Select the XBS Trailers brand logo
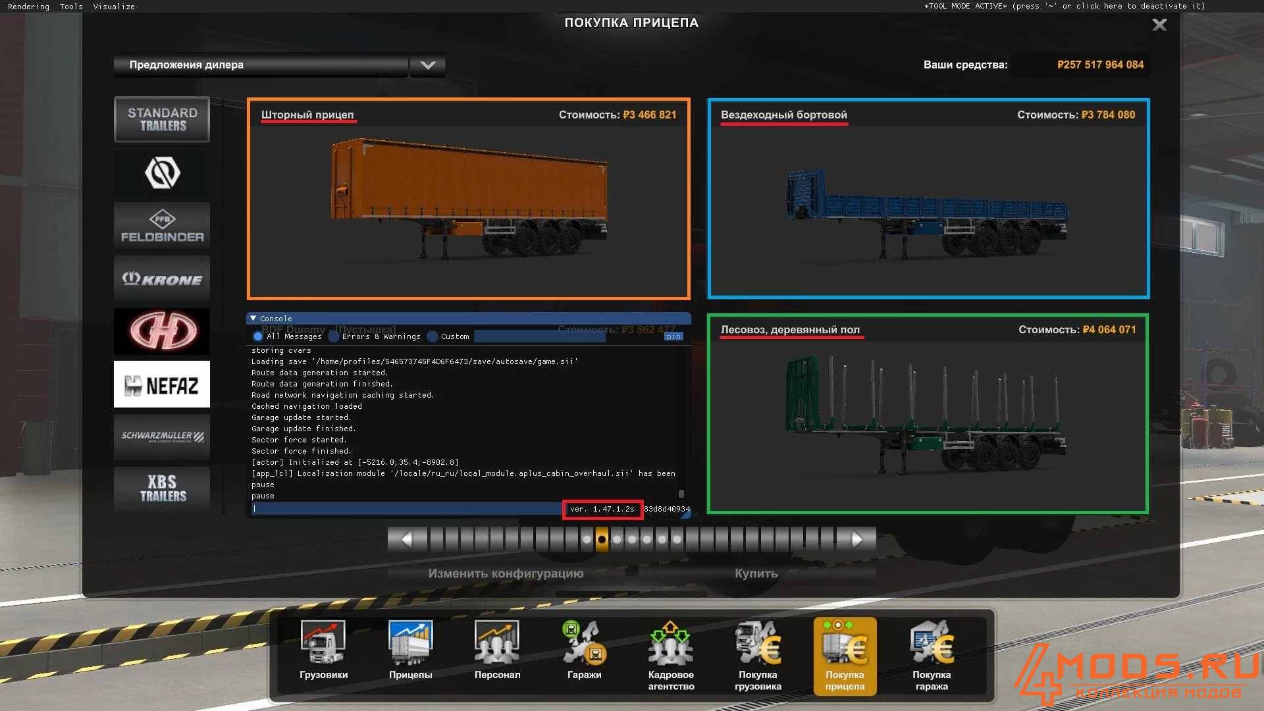 click(x=162, y=489)
